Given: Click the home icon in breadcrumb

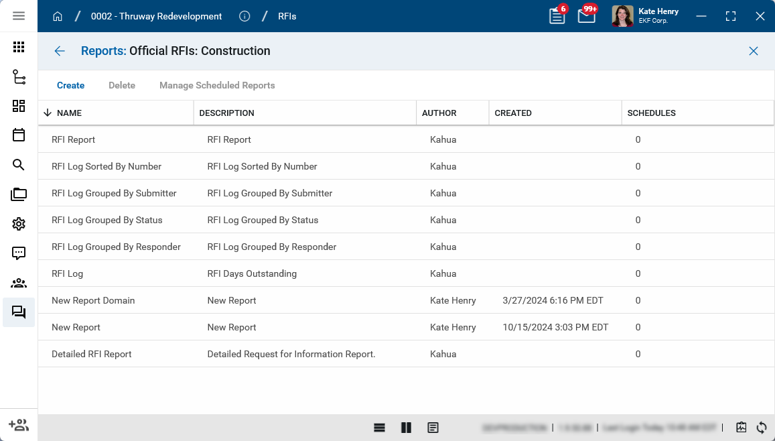Looking at the screenshot, I should [58, 16].
